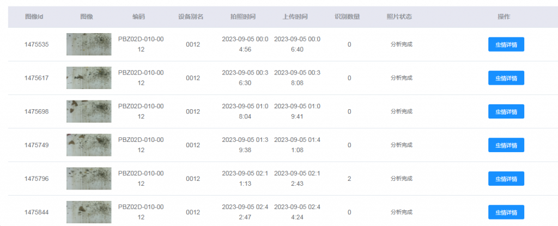Select the image Id 1475796 cell

[37, 178]
